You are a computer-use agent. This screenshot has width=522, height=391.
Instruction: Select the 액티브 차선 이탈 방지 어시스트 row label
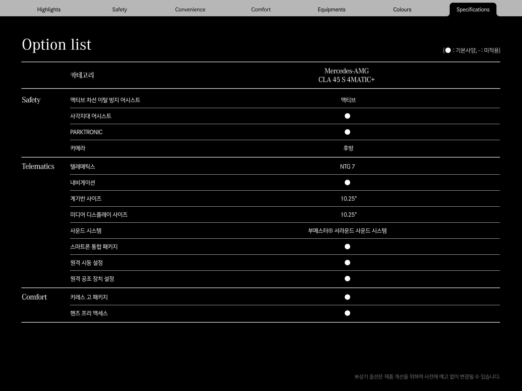[105, 100]
